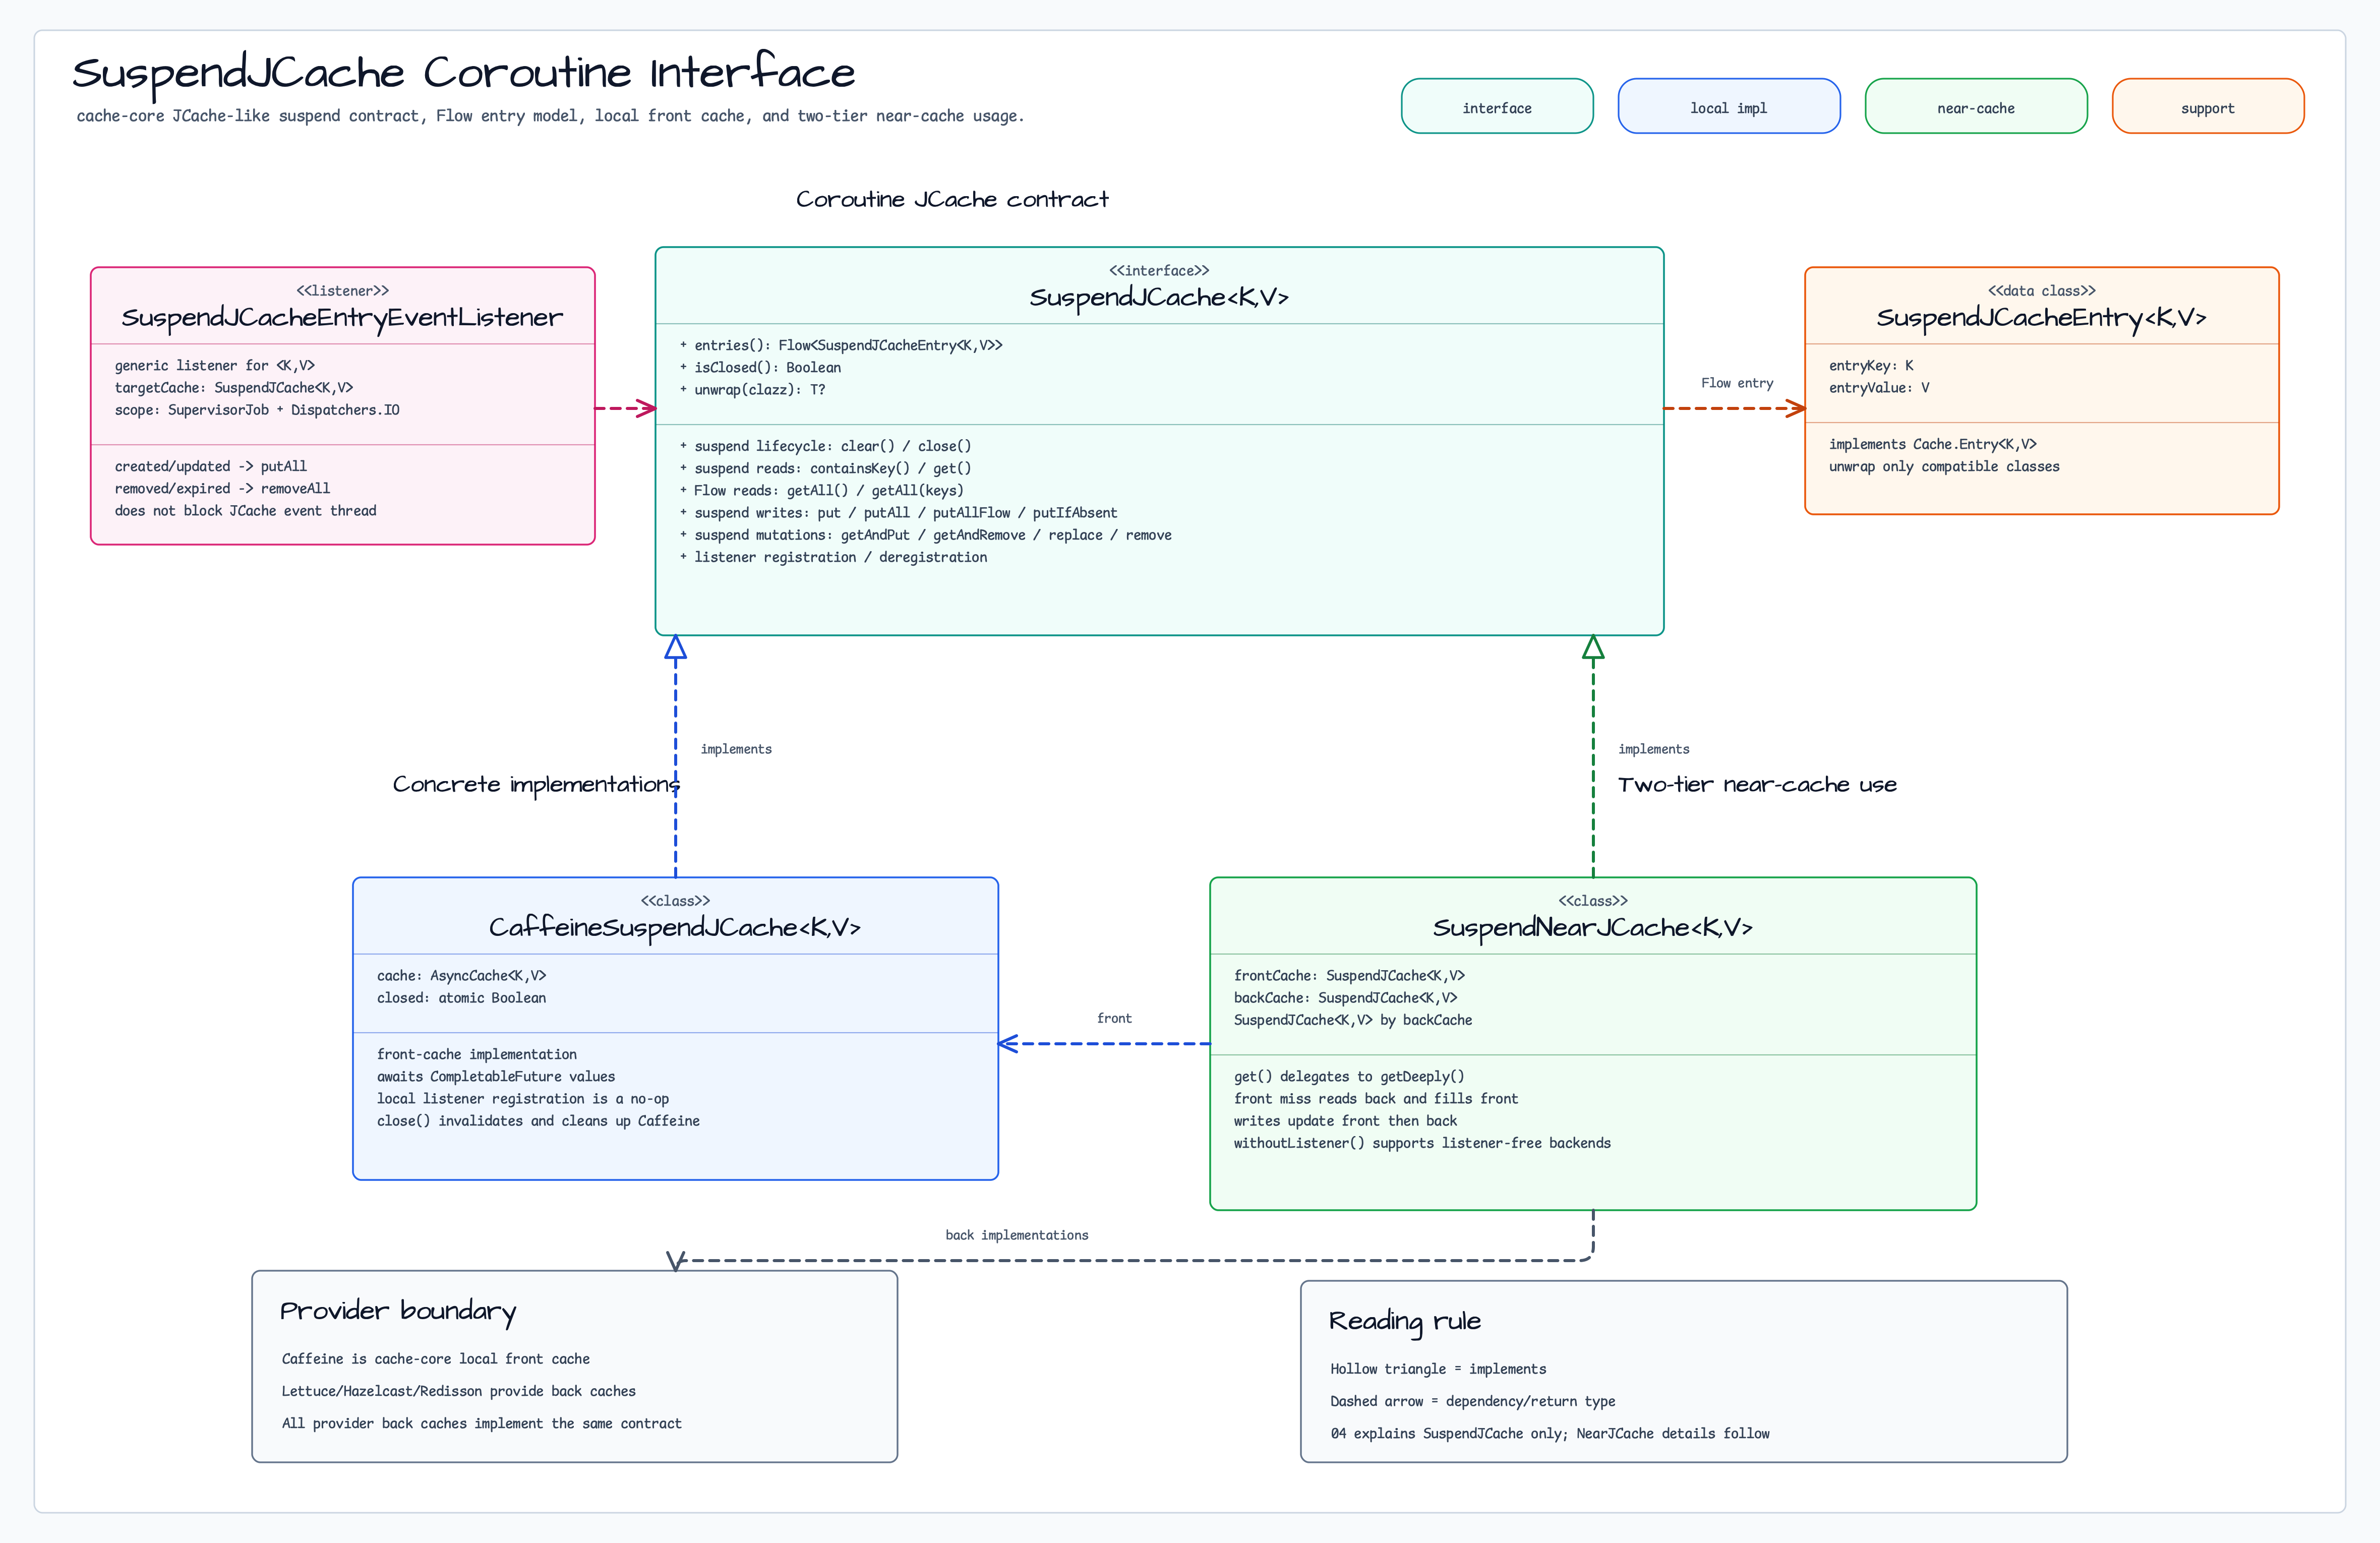The image size is (2380, 1543).
Task: Click the <<interface>> stereotype label
Action: click(x=1159, y=271)
